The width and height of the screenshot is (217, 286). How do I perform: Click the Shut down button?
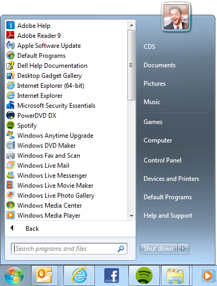point(158,249)
